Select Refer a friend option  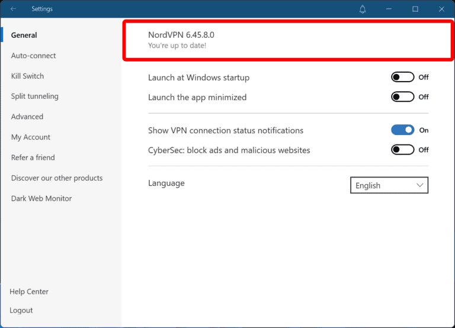coord(33,157)
